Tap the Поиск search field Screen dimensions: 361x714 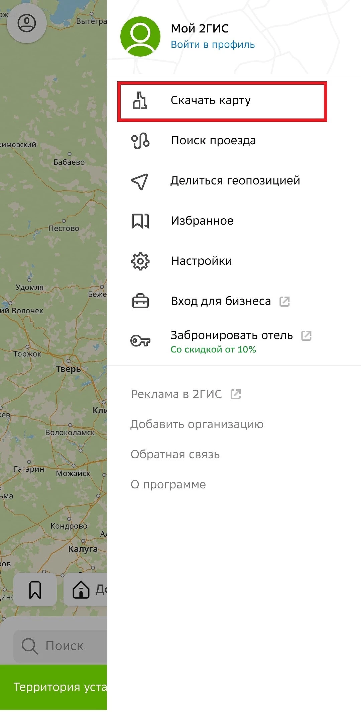pyautogui.click(x=64, y=646)
